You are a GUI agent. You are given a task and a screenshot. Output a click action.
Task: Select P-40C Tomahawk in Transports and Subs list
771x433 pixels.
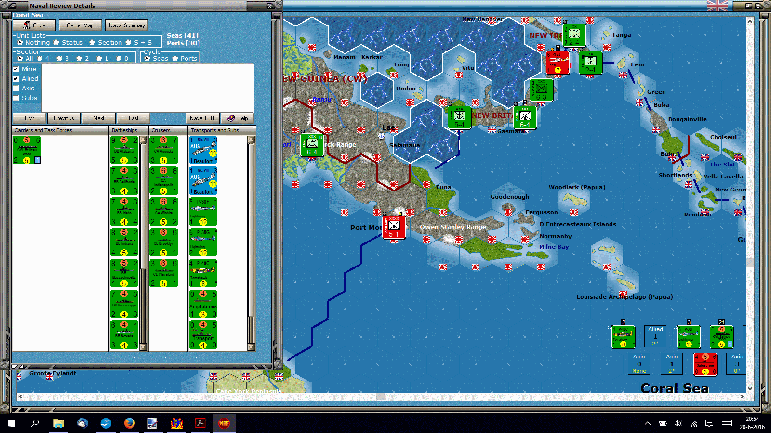203,273
